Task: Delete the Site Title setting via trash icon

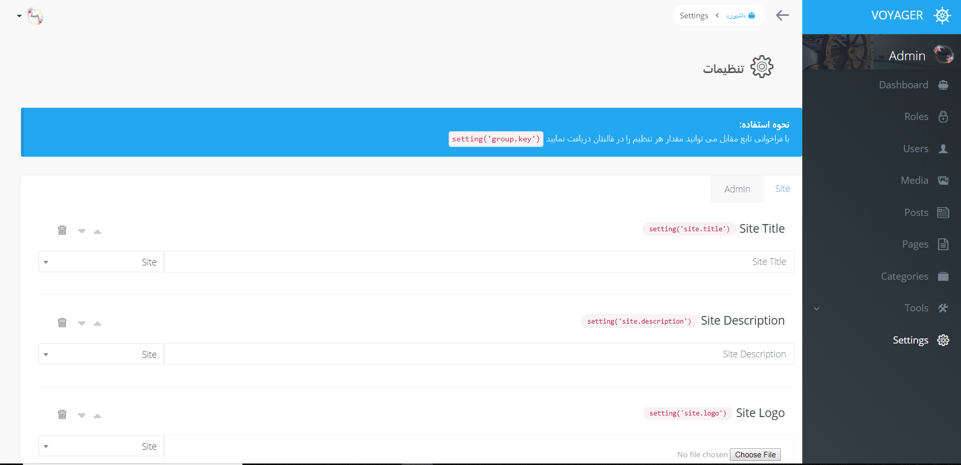Action: pos(62,230)
